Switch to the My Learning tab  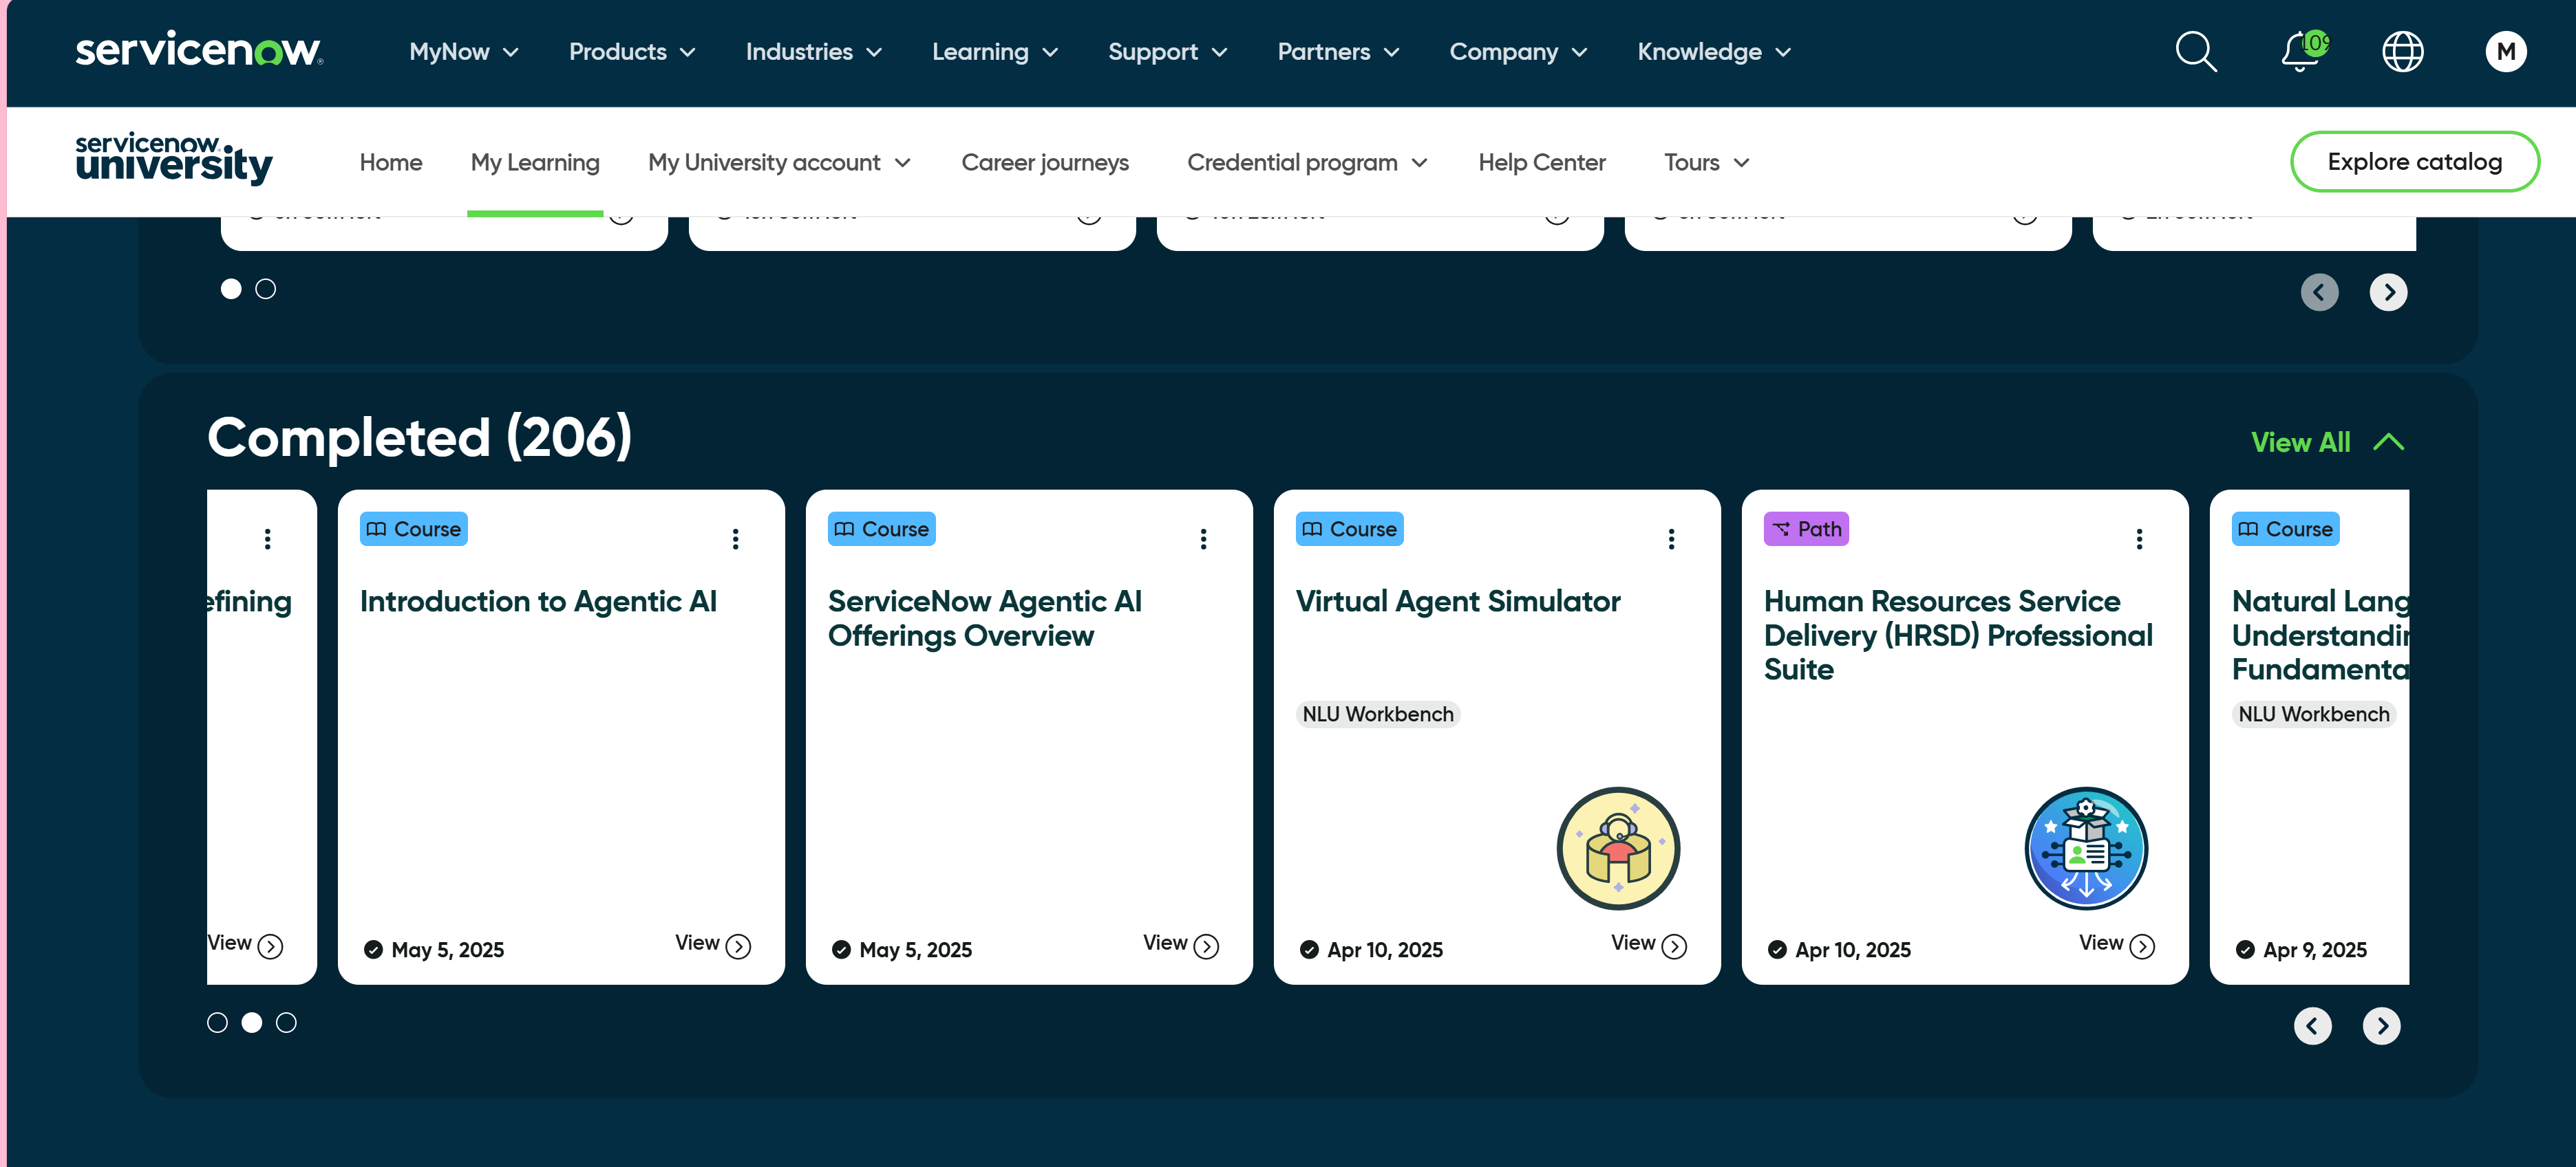535,162
